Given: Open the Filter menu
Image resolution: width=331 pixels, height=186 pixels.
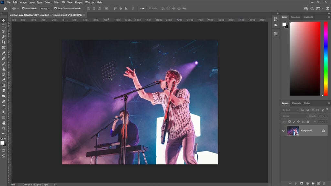Looking at the screenshot, I should 57,2.
